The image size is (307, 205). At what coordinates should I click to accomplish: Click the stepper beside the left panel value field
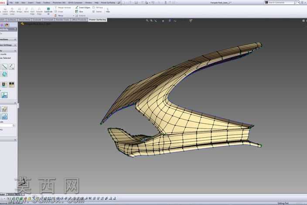(14, 125)
